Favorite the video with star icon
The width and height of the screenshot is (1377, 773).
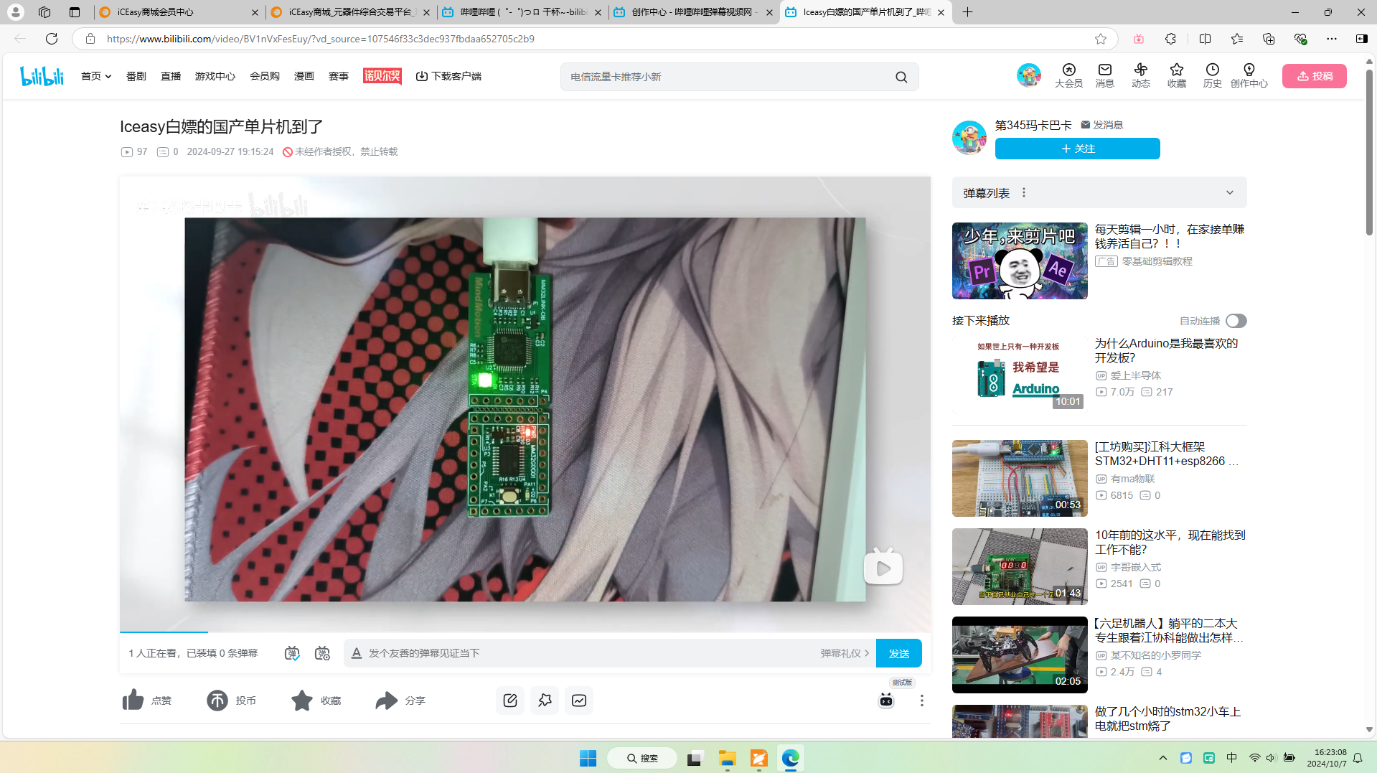click(302, 700)
